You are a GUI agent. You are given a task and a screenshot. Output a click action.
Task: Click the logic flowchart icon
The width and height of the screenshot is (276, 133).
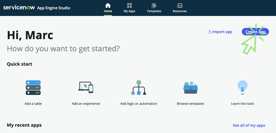[x=139, y=88]
